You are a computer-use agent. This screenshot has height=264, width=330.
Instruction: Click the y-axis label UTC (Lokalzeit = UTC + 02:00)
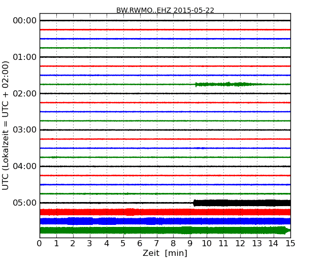[6, 125]
